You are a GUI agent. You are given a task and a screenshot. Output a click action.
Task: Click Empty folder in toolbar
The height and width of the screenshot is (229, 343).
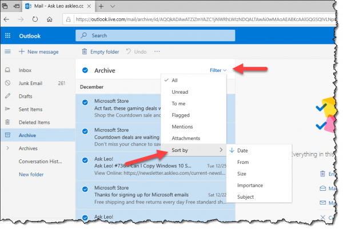point(100,51)
